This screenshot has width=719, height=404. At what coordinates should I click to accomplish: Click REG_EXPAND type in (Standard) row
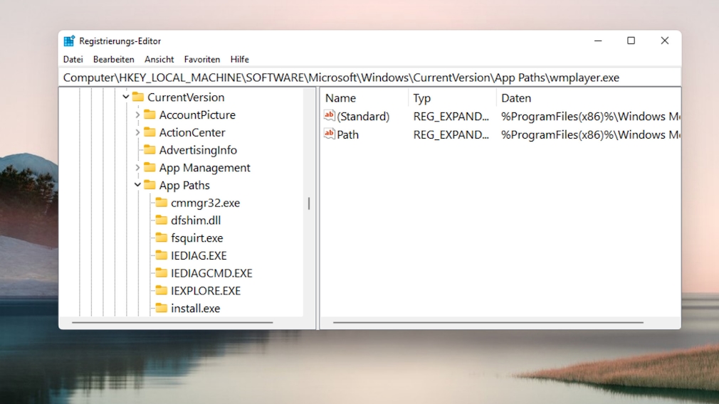coord(451,117)
